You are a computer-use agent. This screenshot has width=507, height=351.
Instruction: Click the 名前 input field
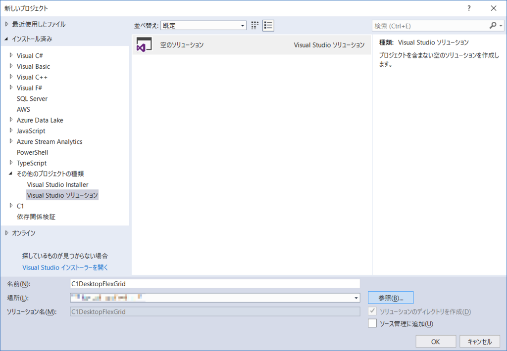pyautogui.click(x=215, y=283)
